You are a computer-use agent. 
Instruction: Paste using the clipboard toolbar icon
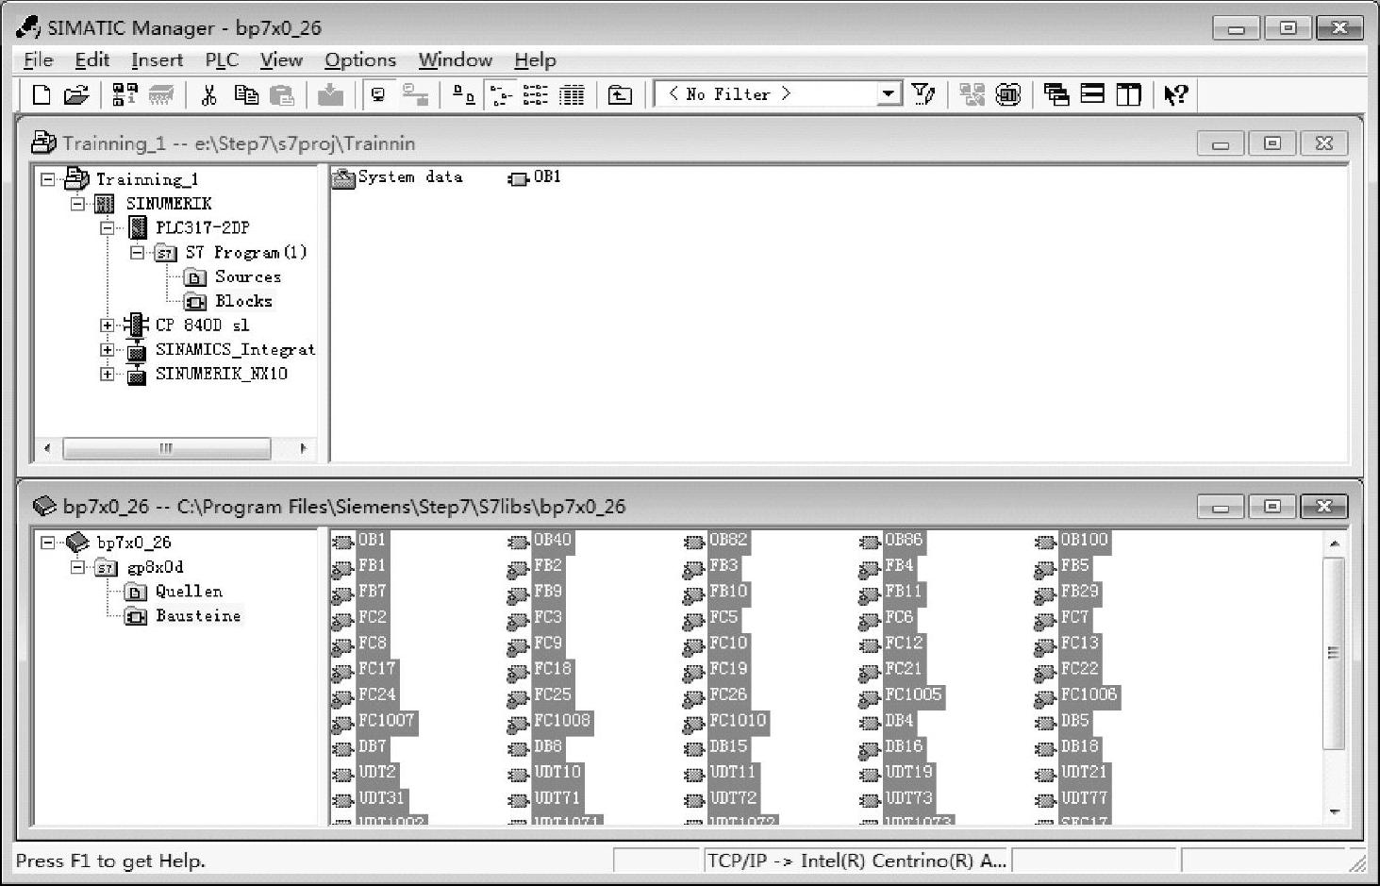(x=281, y=94)
